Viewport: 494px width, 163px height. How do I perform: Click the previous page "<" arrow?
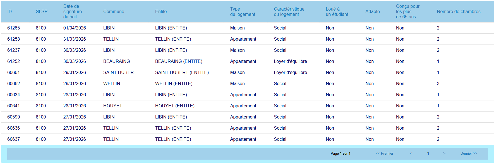tap(411, 154)
